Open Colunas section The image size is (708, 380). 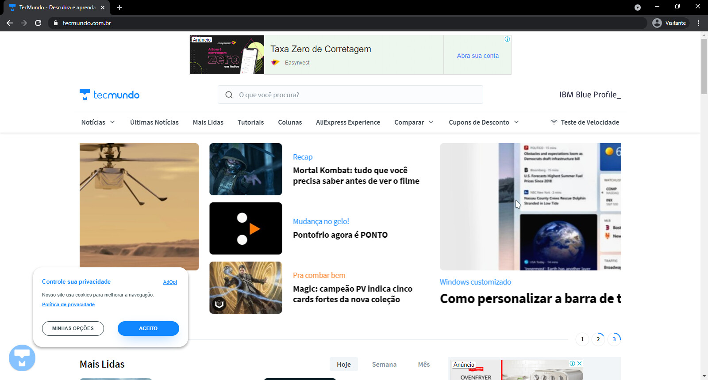point(290,122)
